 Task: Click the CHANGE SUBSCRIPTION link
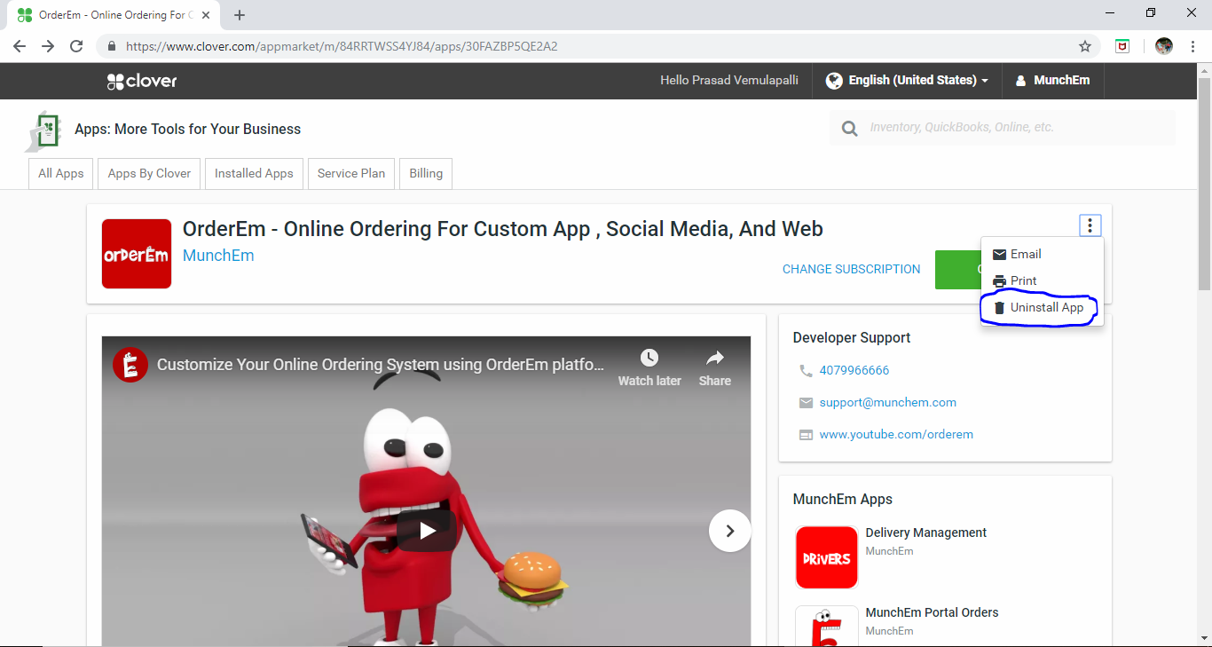851,269
